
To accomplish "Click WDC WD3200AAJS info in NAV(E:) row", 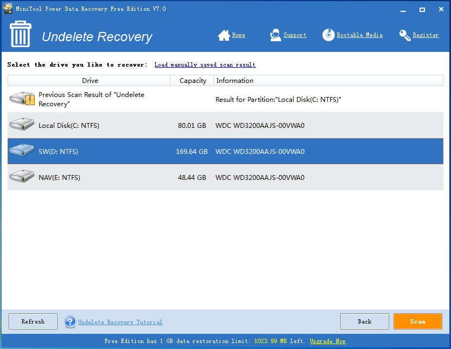I will tap(260, 178).
